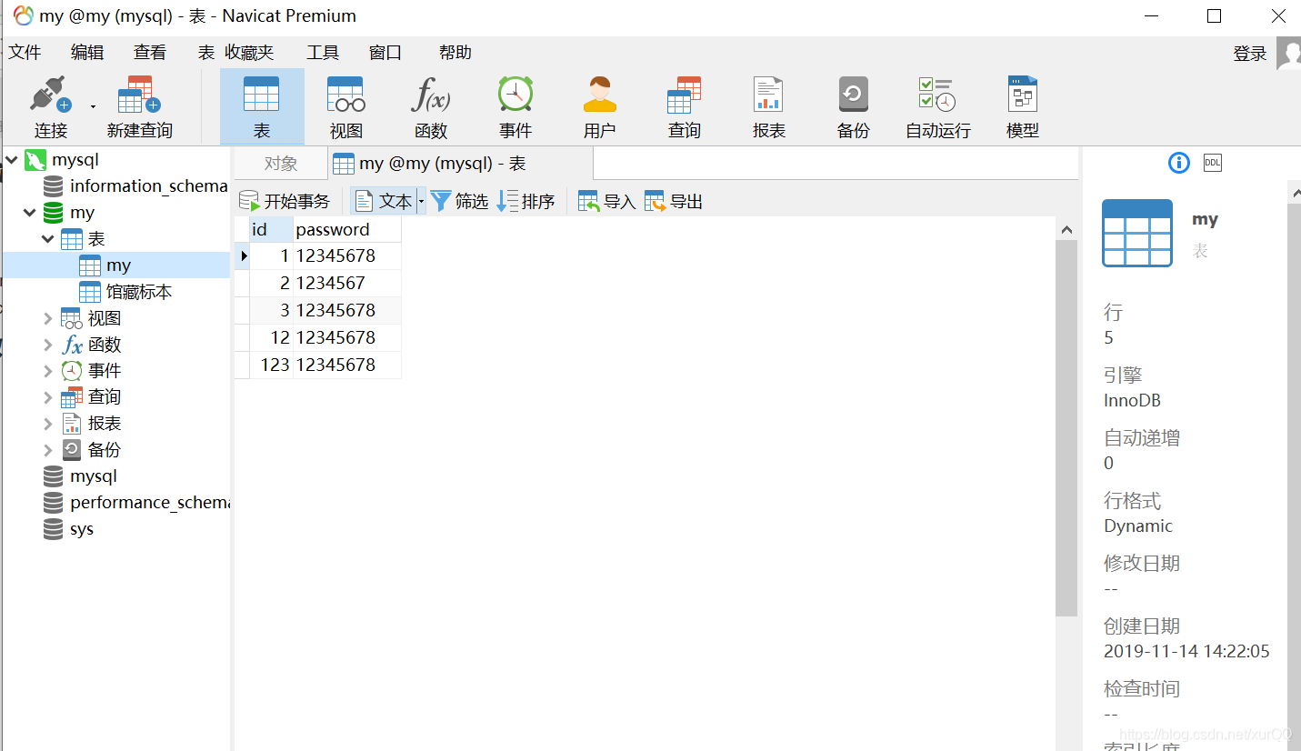1301x751 pixels.
Task: Create a New Query (新建查询)
Action: (139, 107)
